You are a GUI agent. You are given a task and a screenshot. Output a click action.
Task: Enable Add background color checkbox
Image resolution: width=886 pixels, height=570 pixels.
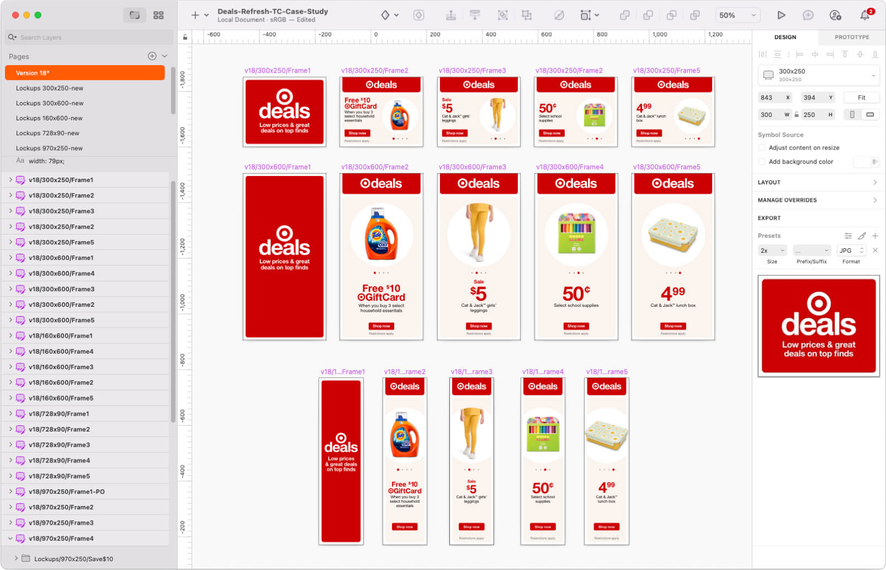tap(762, 162)
